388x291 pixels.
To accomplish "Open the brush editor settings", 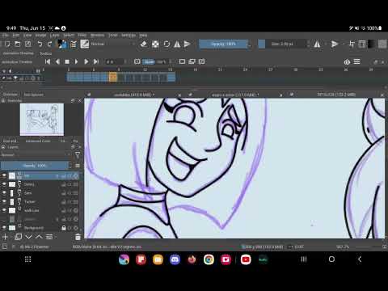I will pos(74,44).
